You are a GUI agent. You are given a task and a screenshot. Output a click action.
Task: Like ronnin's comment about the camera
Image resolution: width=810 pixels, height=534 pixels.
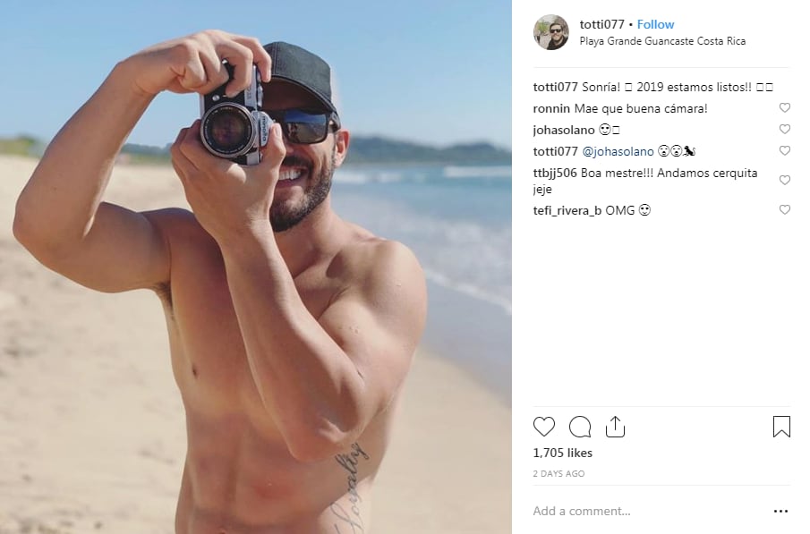click(x=785, y=108)
